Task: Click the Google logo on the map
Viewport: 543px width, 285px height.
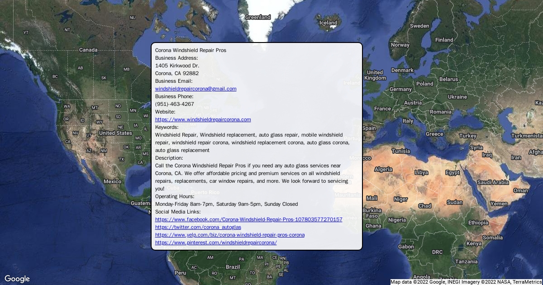Action: pos(17,279)
